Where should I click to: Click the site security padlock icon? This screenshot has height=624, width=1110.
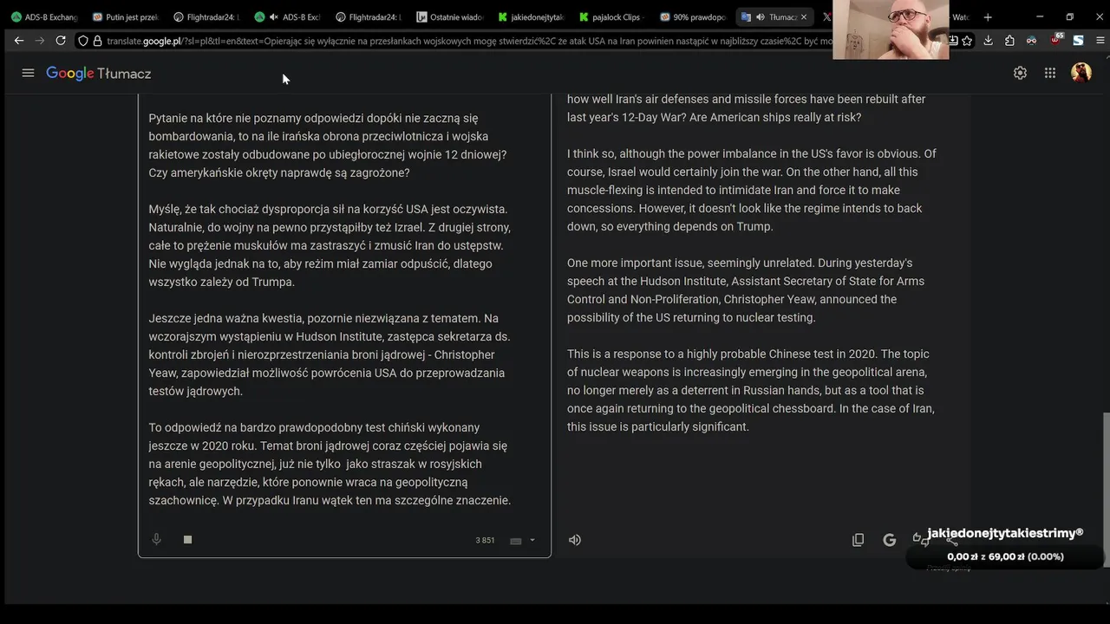[97, 41]
